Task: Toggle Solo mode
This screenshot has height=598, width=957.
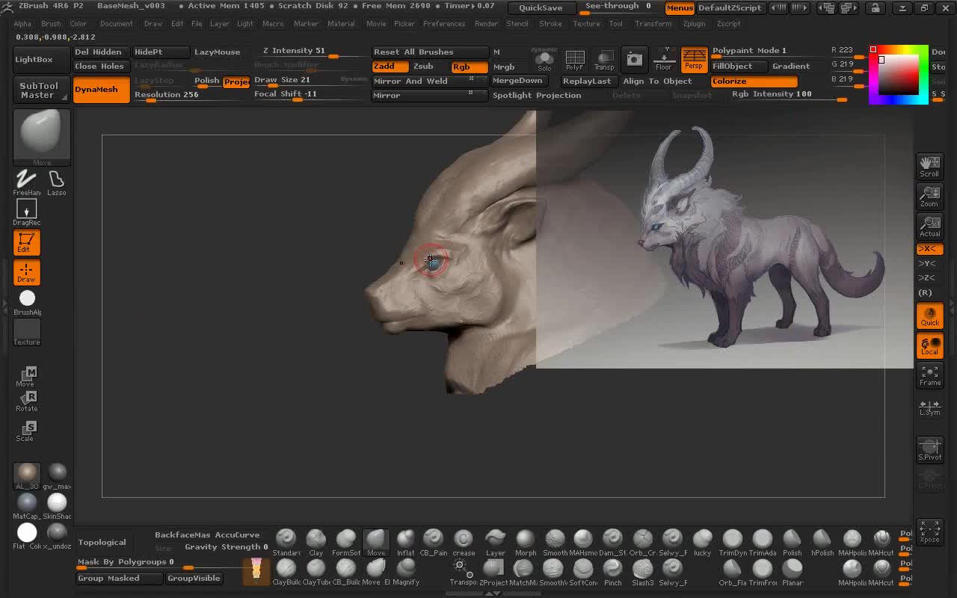Action: pos(544,59)
